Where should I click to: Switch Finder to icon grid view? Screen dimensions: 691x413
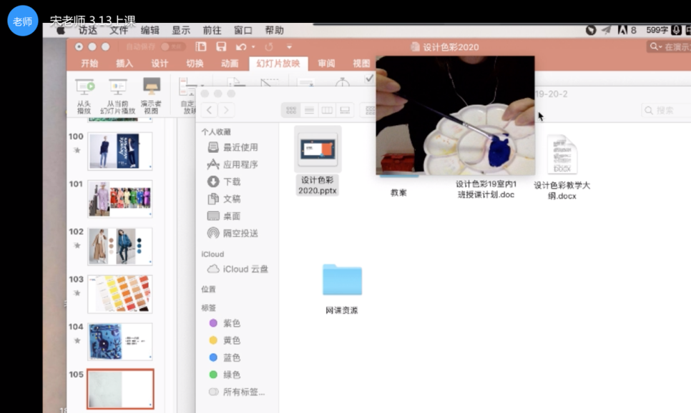pos(291,110)
